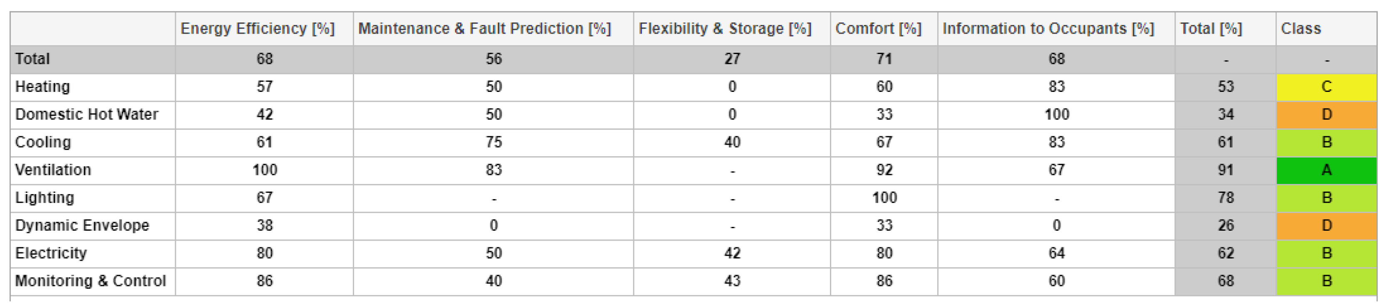Select the Maintenance & Fault Prediction header
The width and height of the screenshot is (1392, 308).
tap(484, 29)
